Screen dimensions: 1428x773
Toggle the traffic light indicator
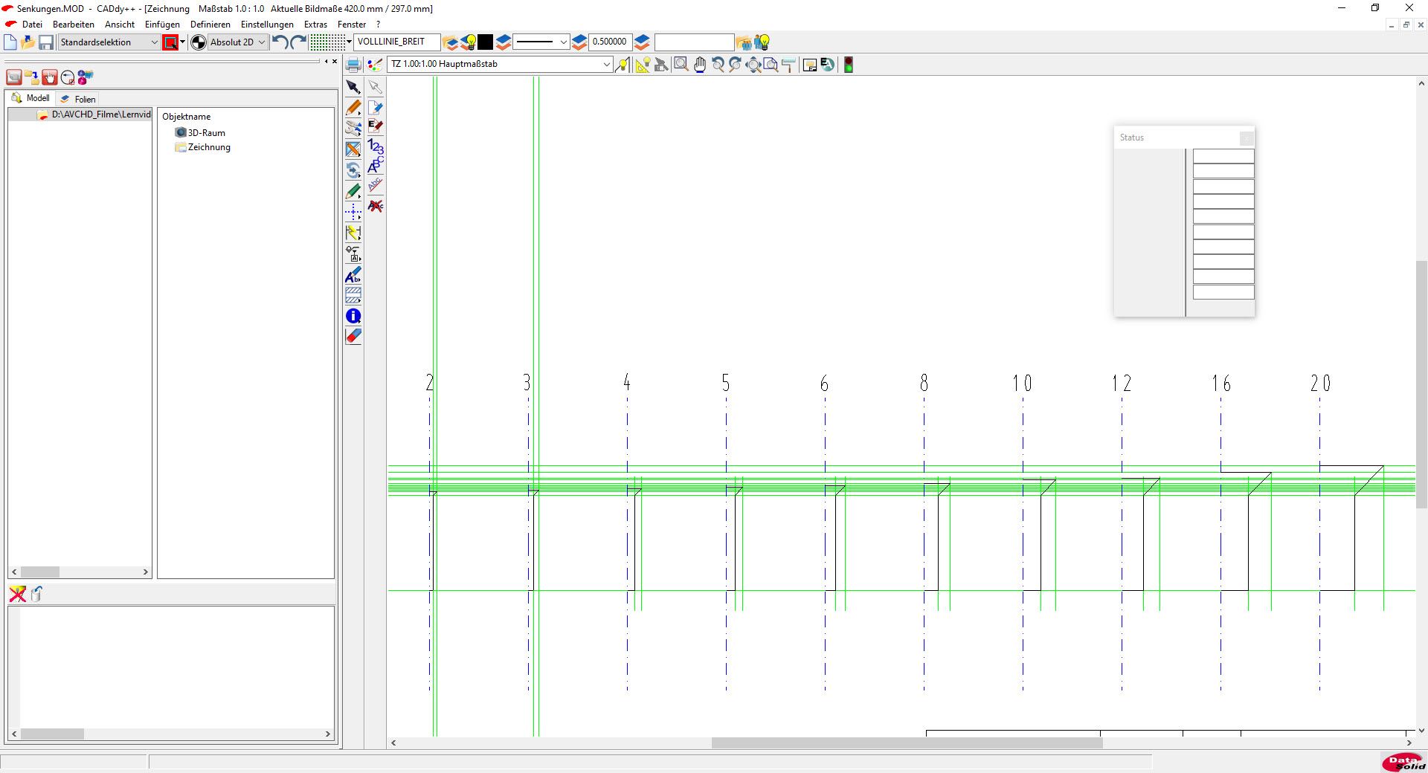(848, 65)
